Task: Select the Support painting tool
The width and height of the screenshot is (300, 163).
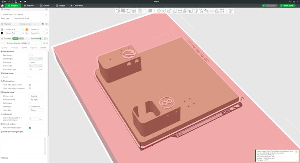Action: pos(191,11)
